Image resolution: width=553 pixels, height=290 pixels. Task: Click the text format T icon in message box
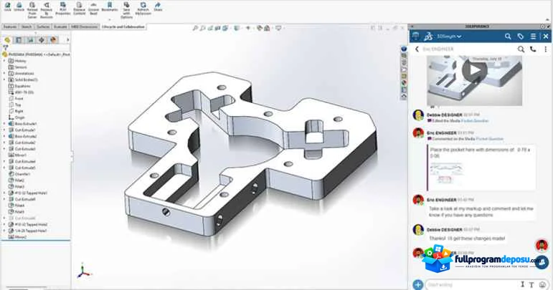click(531, 284)
